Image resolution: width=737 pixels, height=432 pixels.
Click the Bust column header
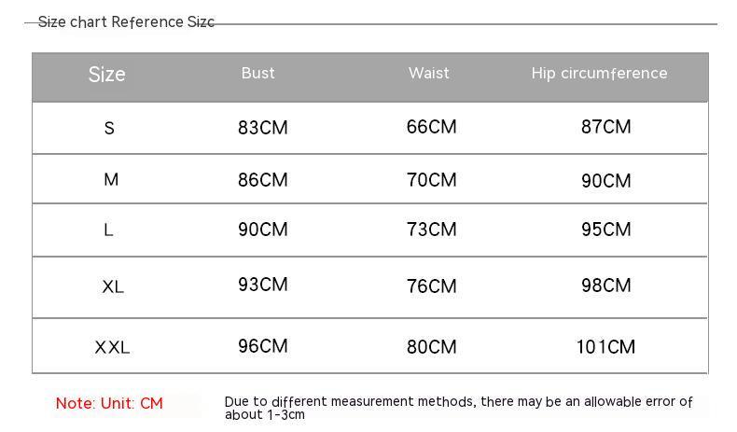pos(257,74)
